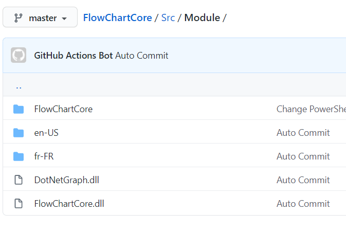Open GitHub Actions Bot author name

[x=73, y=56]
